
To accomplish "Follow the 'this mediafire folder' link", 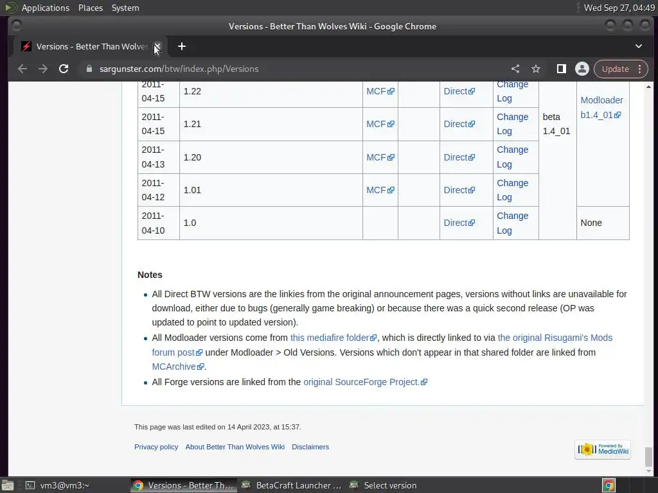I will [333, 338].
